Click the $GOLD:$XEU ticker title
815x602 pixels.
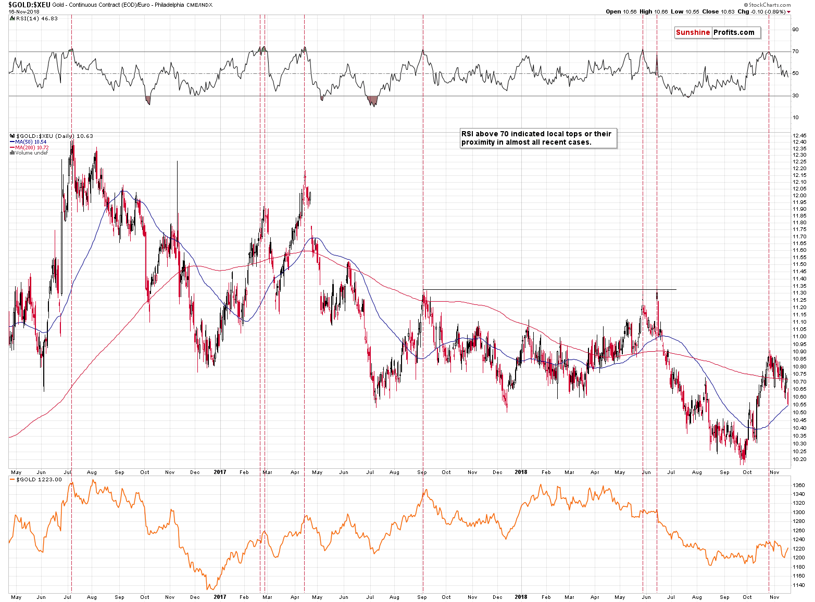click(x=29, y=5)
